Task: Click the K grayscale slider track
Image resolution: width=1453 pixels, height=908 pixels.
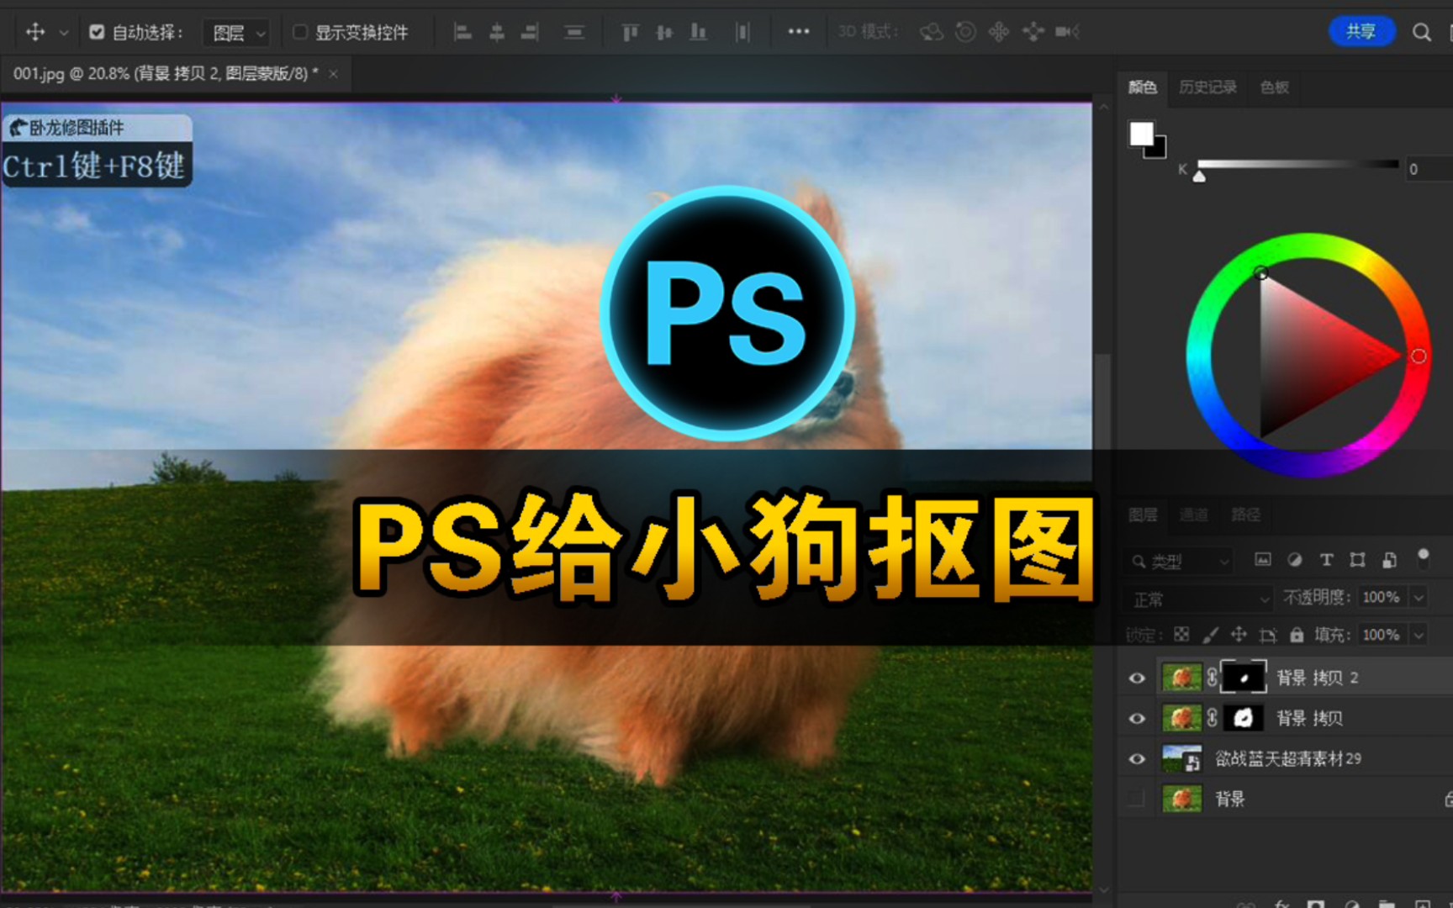Action: [1297, 164]
